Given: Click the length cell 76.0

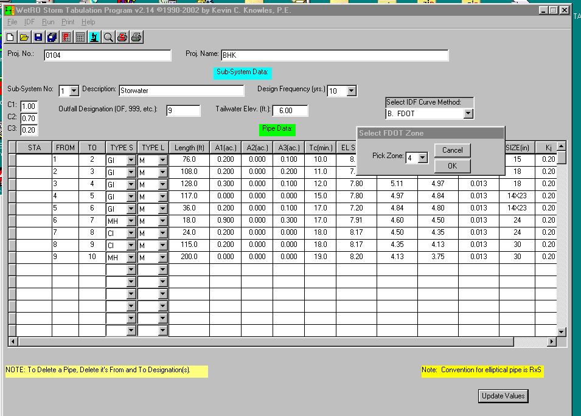Looking at the screenshot, I should [189, 160].
